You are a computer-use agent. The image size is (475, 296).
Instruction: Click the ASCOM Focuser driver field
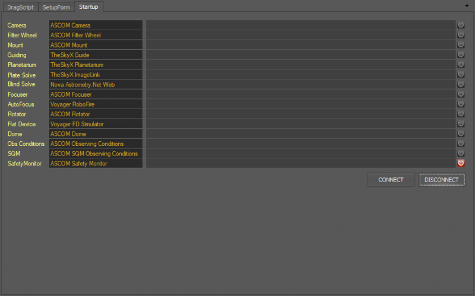(x=96, y=94)
